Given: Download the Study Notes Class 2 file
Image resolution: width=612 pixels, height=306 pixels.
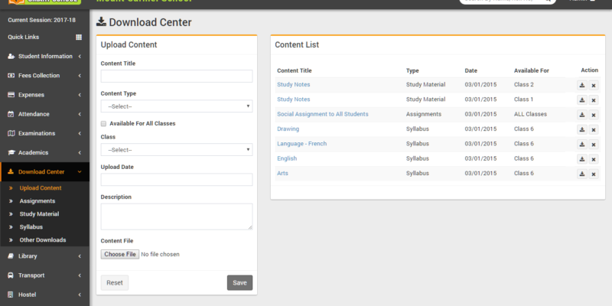Looking at the screenshot, I should [581, 85].
